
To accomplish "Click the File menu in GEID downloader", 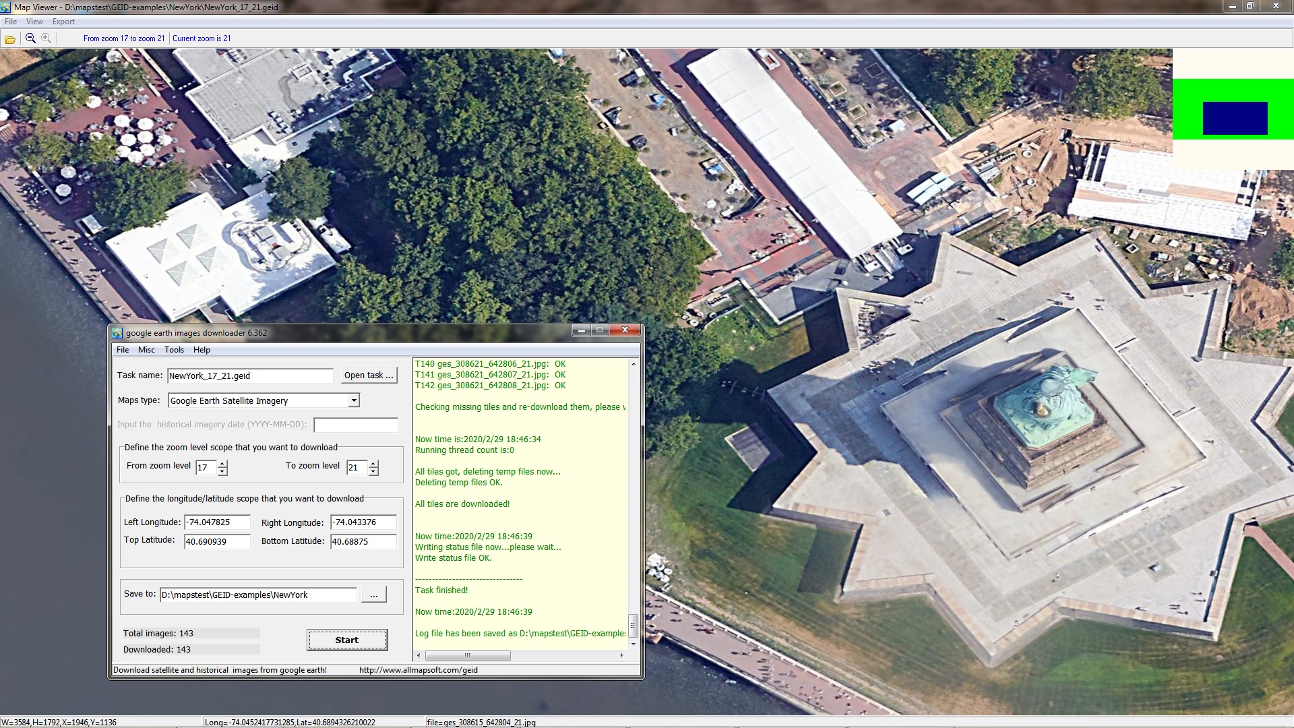I will [x=123, y=349].
